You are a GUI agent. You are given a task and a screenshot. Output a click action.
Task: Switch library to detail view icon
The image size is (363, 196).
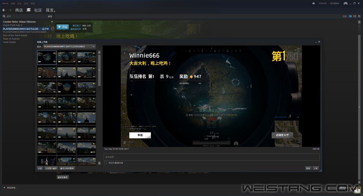pyautogui.click(x=350, y=16)
